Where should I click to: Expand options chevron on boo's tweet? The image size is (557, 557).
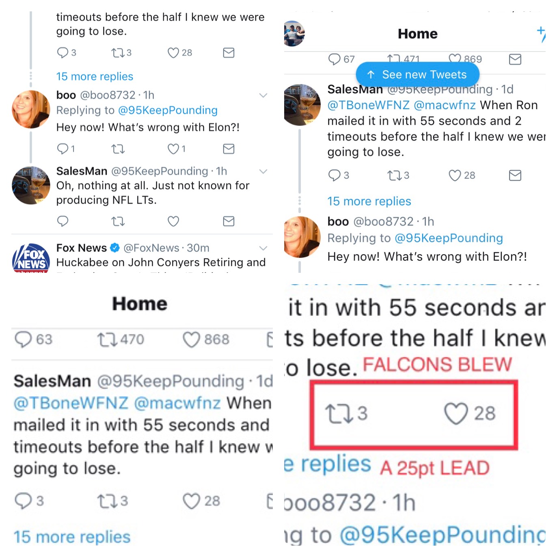(x=263, y=95)
